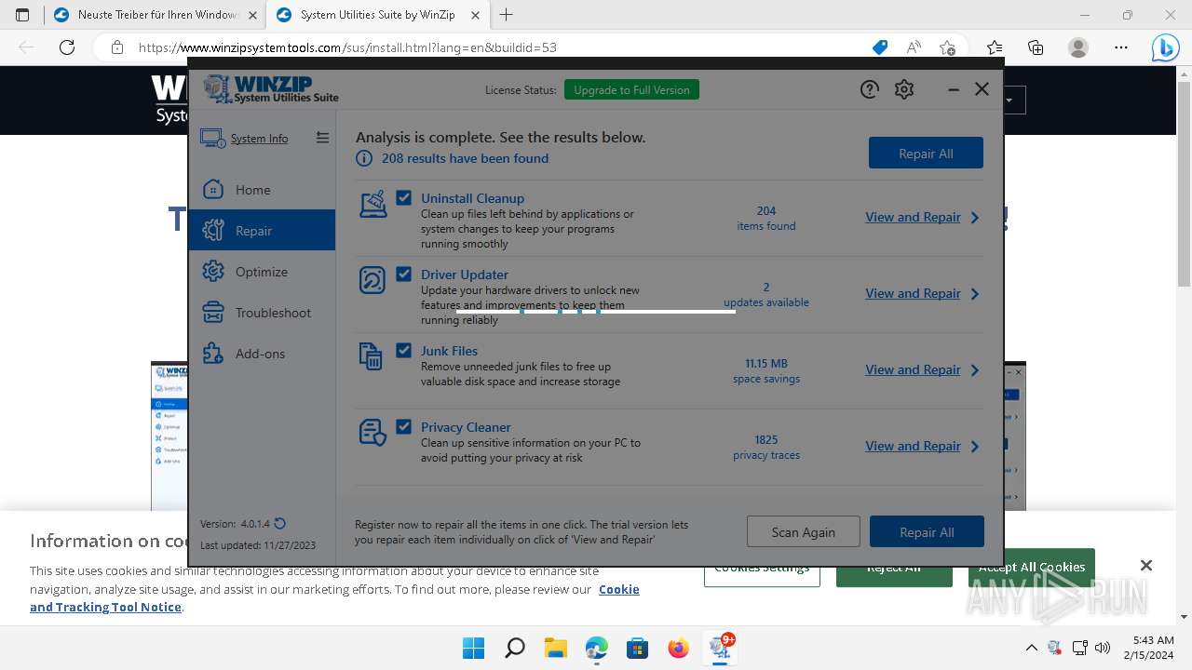Open the settings gear in WinZip
1192x670 pixels.
[x=904, y=89]
